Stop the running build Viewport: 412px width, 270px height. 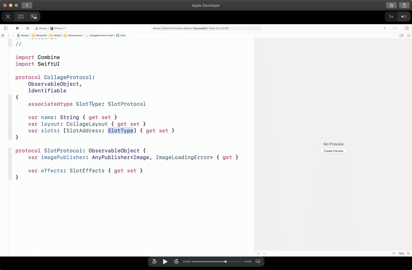click(27, 28)
